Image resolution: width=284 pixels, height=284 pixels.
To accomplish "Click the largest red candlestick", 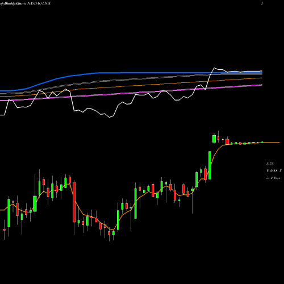I will tap(74, 202).
